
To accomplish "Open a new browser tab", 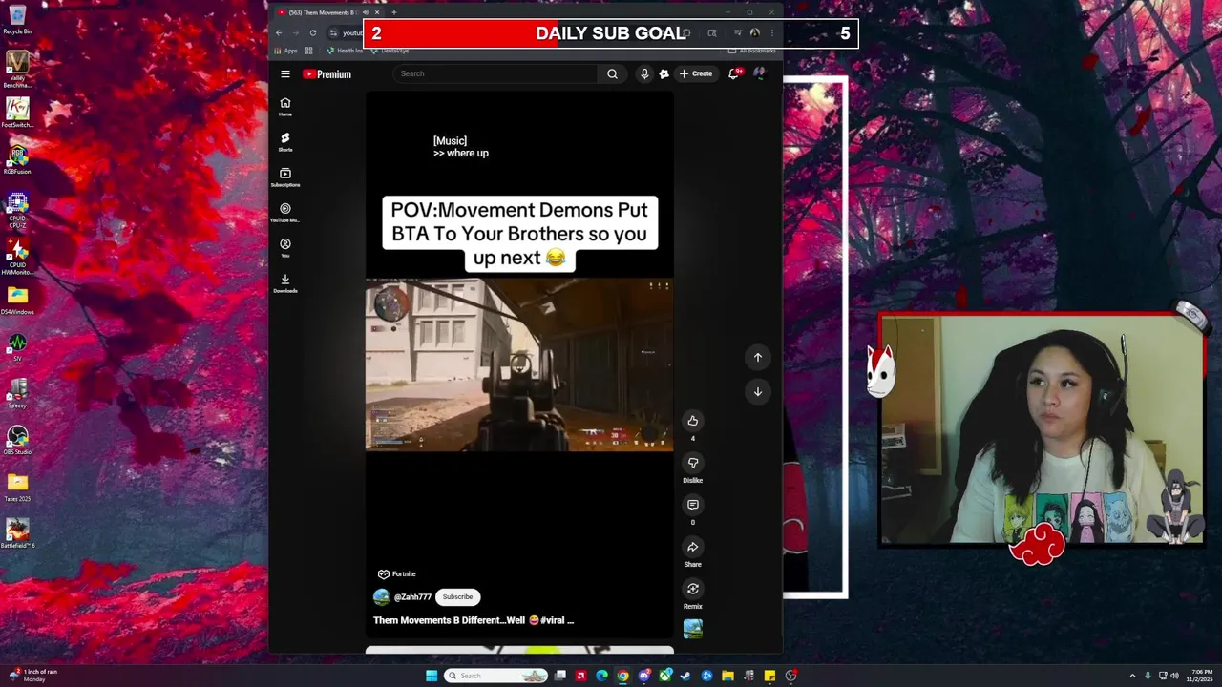I will click(x=394, y=12).
